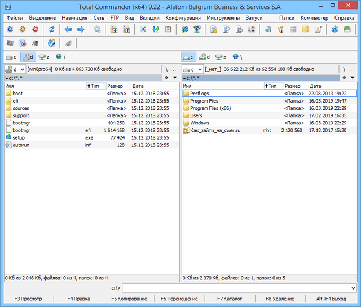Click F8 Удаление button
This screenshot has height=307, width=361.
[x=280, y=299]
